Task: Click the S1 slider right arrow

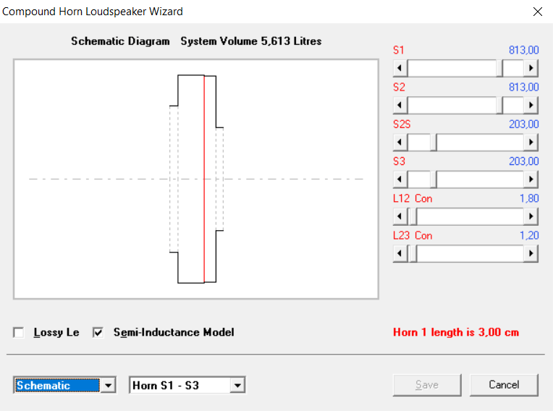Action: 531,68
